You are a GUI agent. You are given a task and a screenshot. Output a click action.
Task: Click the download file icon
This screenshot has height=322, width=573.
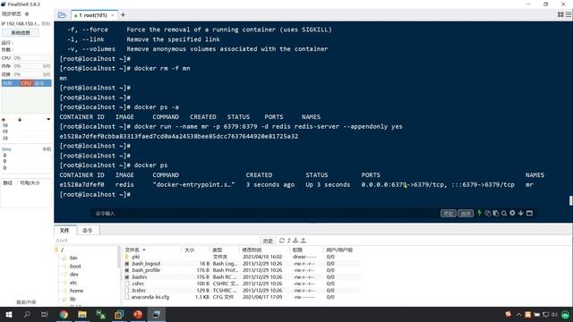pyautogui.click(x=295, y=241)
